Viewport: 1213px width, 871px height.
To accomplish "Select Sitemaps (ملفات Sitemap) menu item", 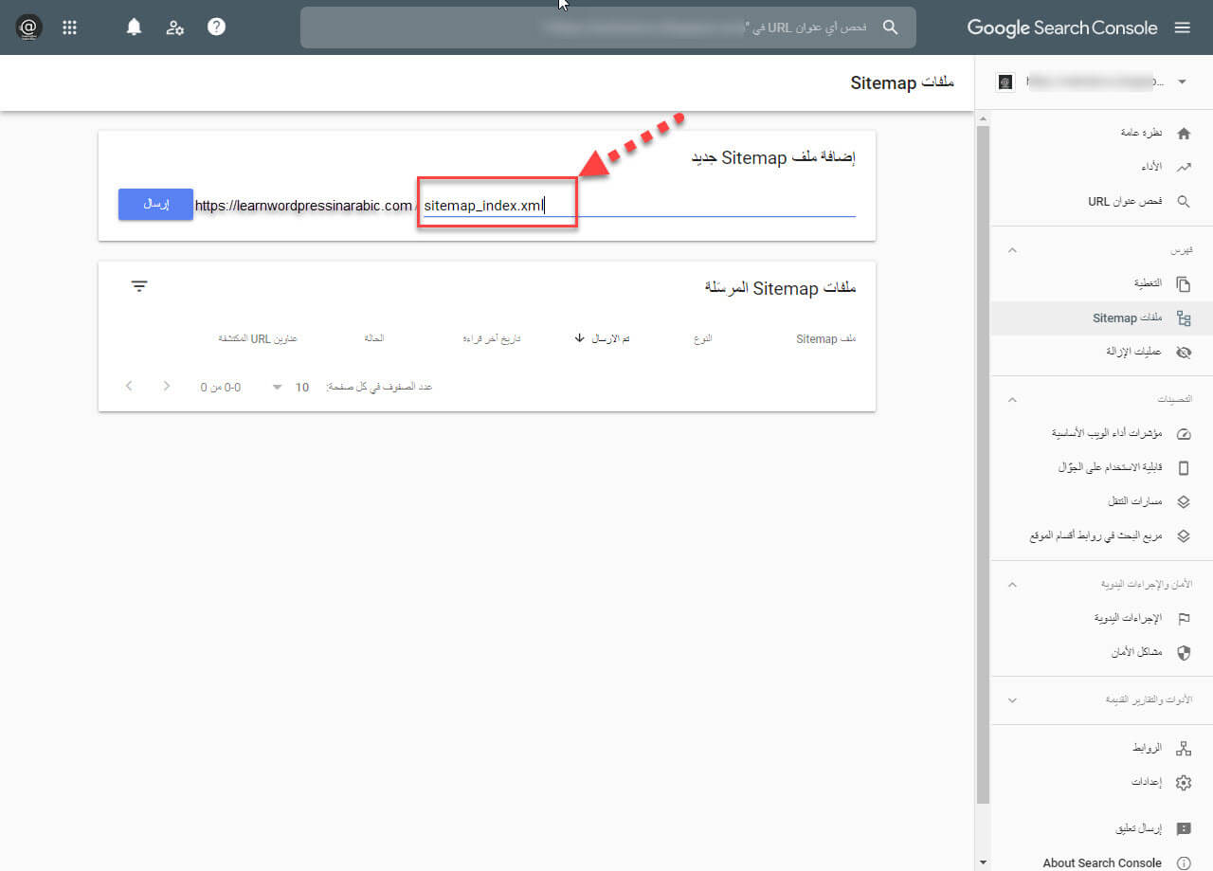I will click(x=1128, y=318).
